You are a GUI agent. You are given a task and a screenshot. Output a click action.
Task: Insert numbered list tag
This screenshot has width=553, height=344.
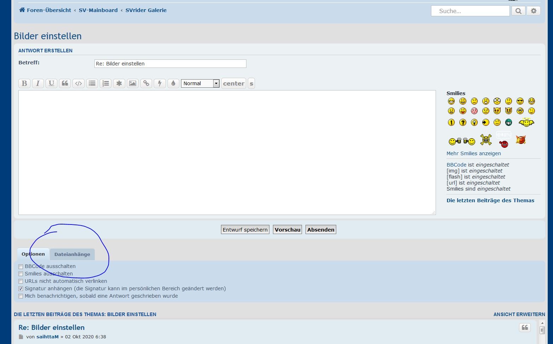tap(105, 83)
